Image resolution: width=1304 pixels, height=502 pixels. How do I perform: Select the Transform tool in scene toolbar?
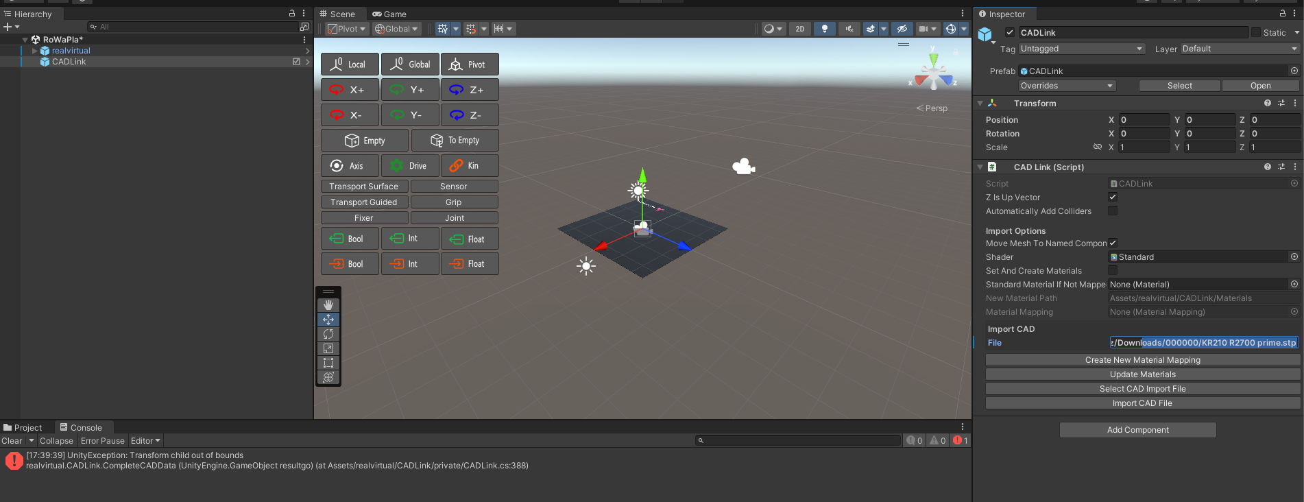click(x=328, y=377)
